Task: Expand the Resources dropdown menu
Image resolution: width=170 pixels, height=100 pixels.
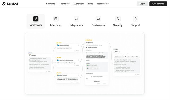Action: tap(103, 4)
